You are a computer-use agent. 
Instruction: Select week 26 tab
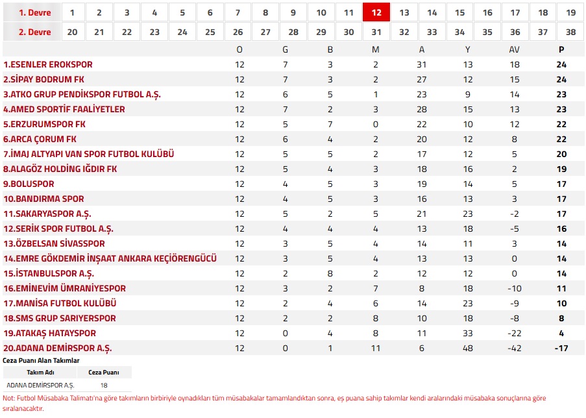pos(238,32)
